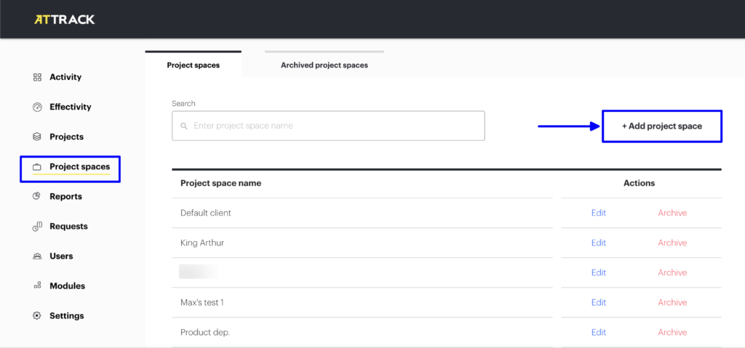Image resolution: width=745 pixels, height=348 pixels.
Task: Archive the blurred-name project space
Action: pyautogui.click(x=672, y=273)
